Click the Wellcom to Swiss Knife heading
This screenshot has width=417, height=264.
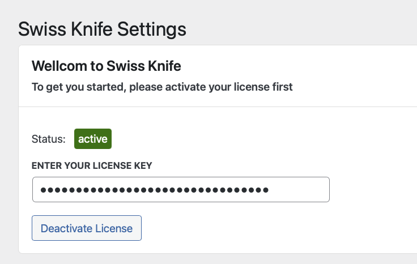click(107, 66)
